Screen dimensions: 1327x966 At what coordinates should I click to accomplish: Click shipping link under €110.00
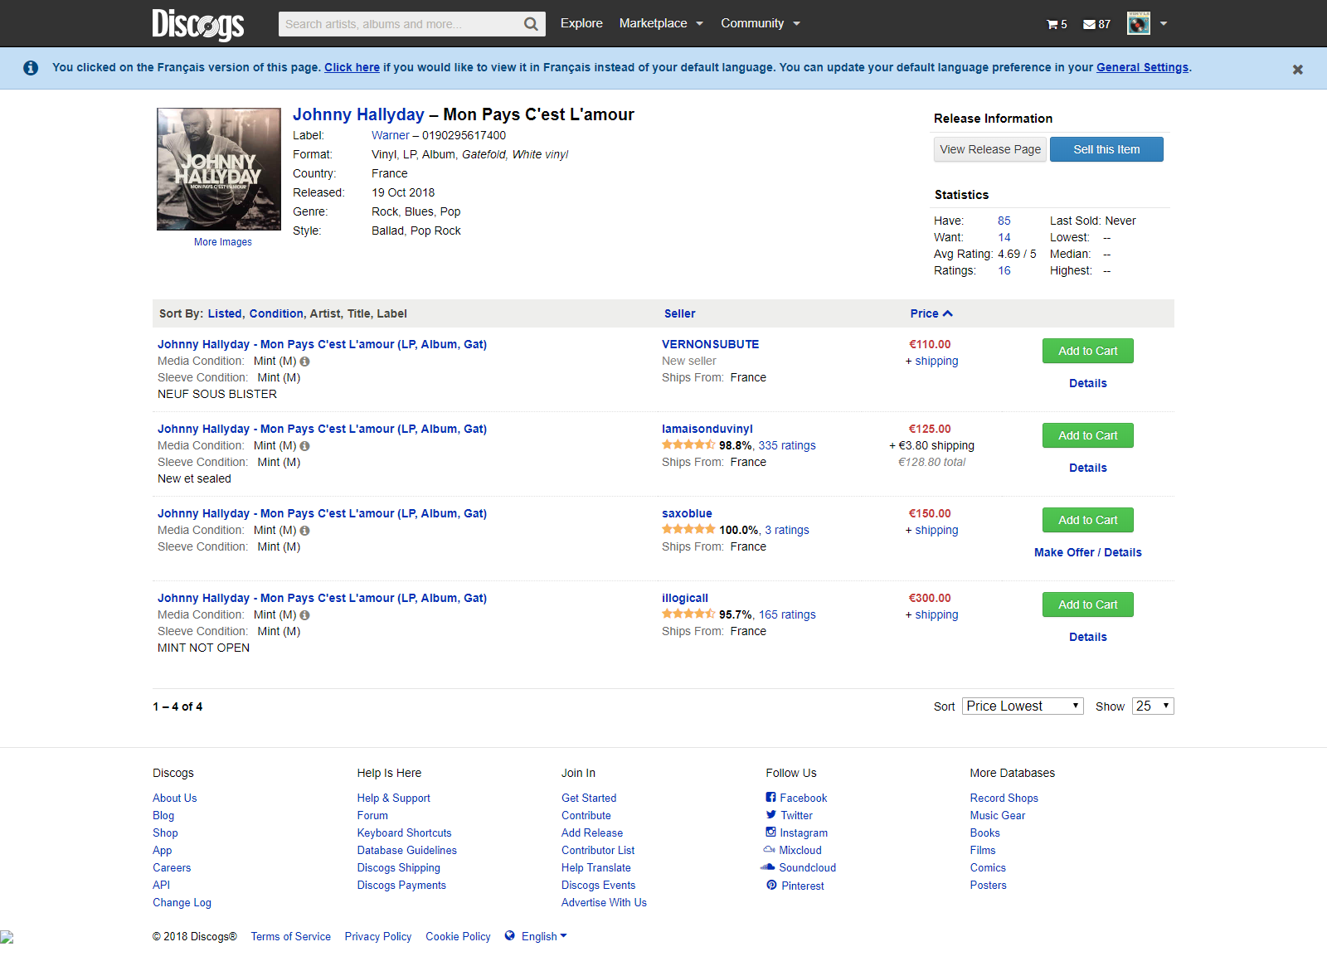(936, 361)
